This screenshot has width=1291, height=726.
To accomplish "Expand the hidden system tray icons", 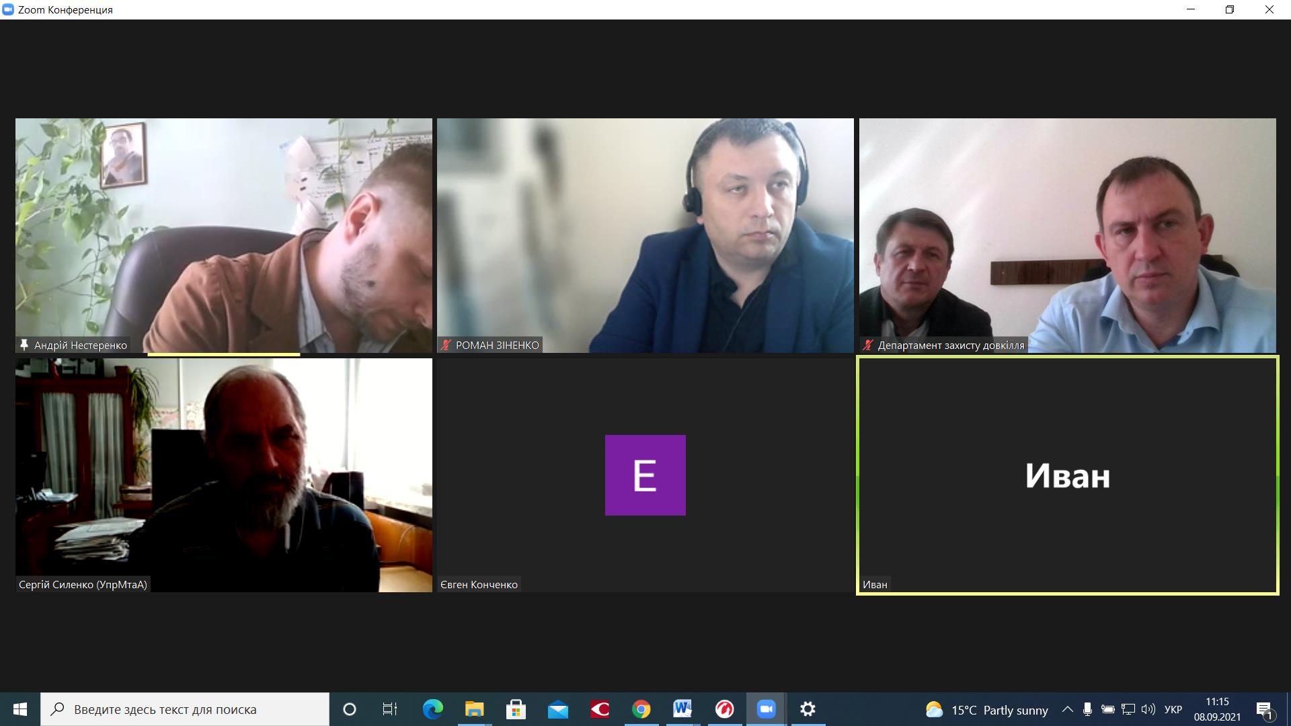I will (1067, 709).
